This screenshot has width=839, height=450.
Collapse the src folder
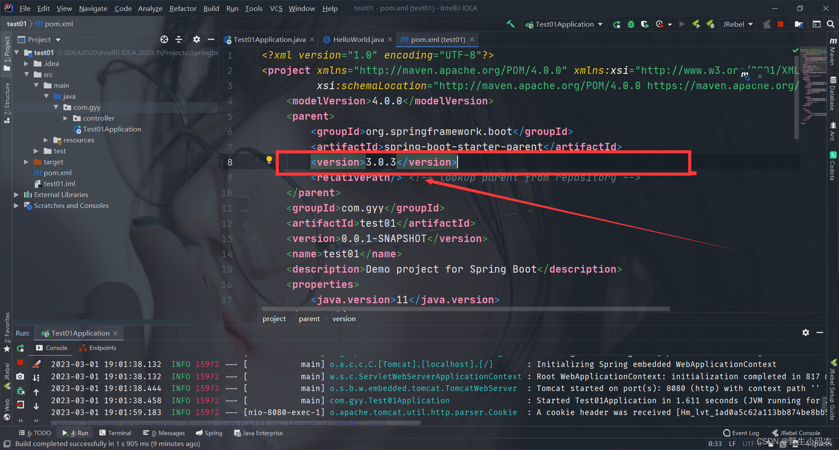(26, 75)
